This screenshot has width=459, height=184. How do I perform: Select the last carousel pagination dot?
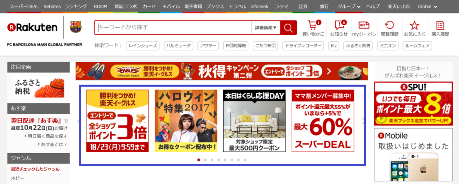(x=245, y=160)
